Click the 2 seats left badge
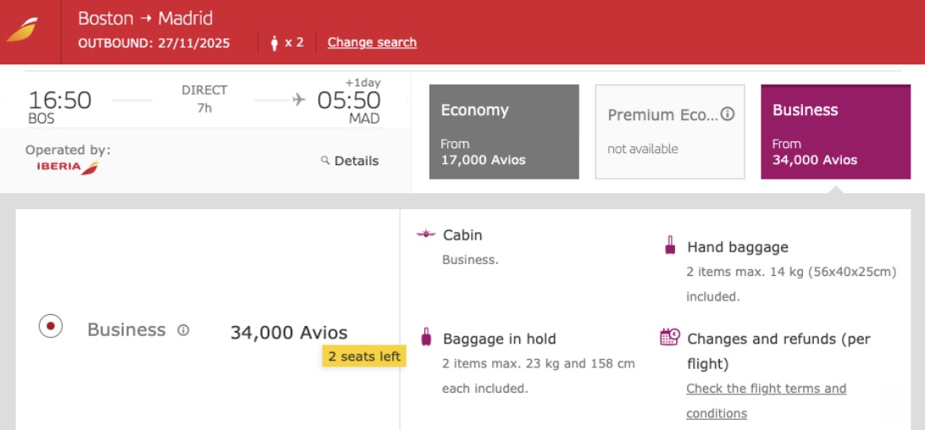 pos(364,356)
